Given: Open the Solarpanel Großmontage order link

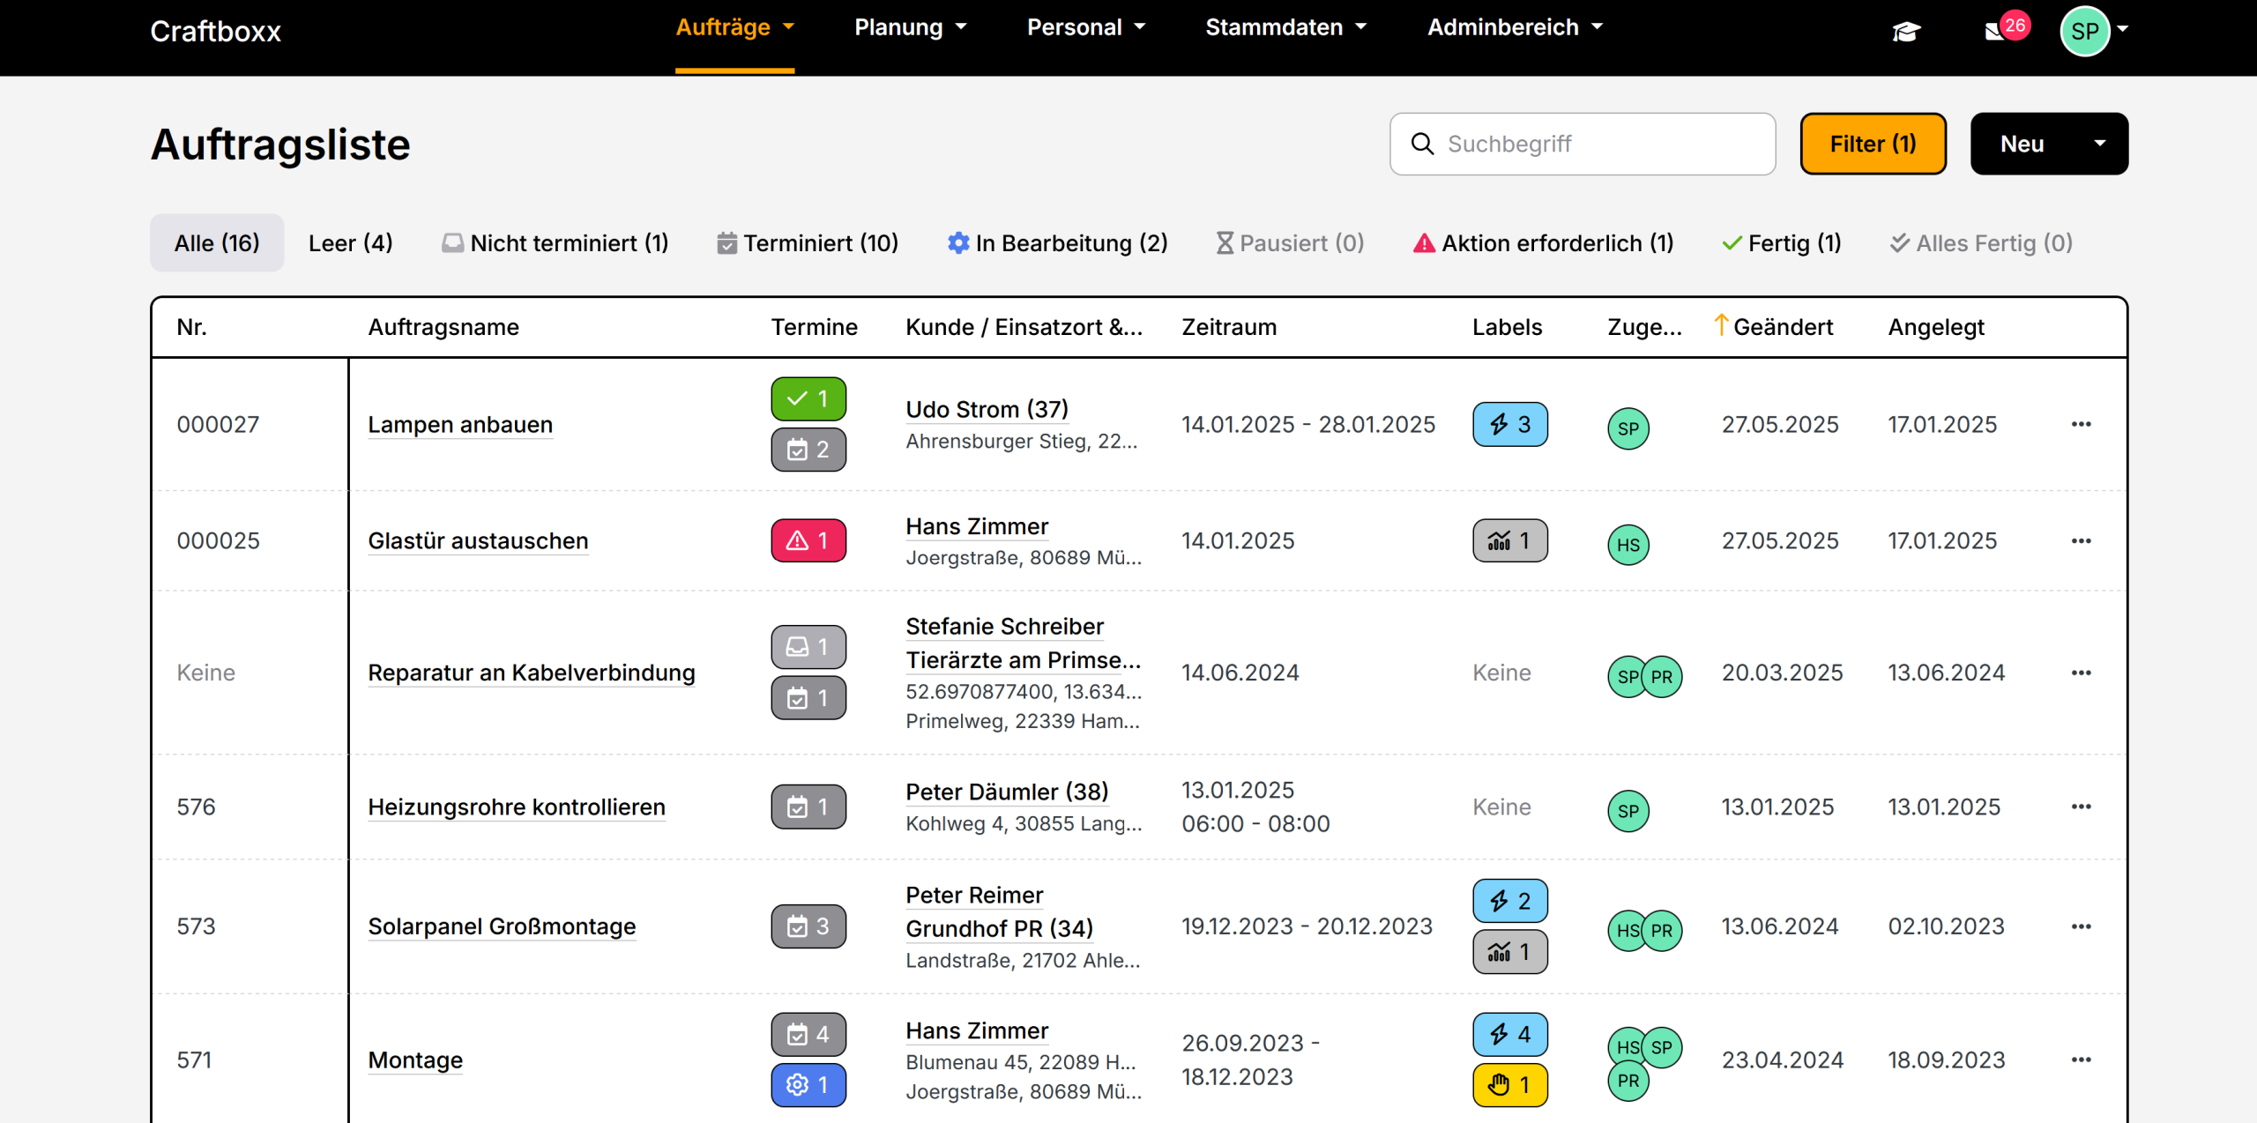Looking at the screenshot, I should tap(502, 926).
